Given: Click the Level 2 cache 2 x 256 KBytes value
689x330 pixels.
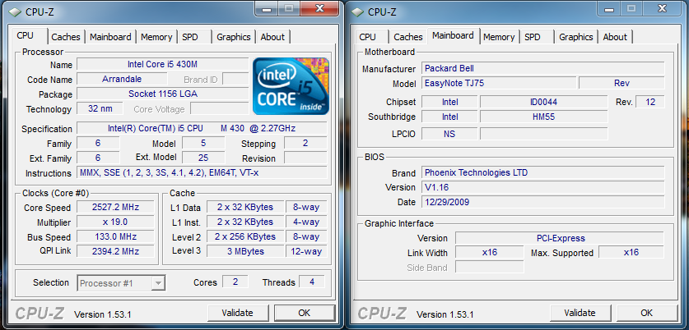Looking at the screenshot, I should pos(245,236).
